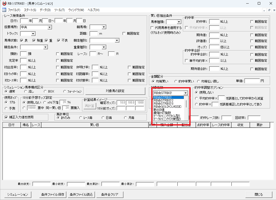Check the 単平均的率× checkbox
This screenshot has height=200, width=276.
[x=186, y=61]
